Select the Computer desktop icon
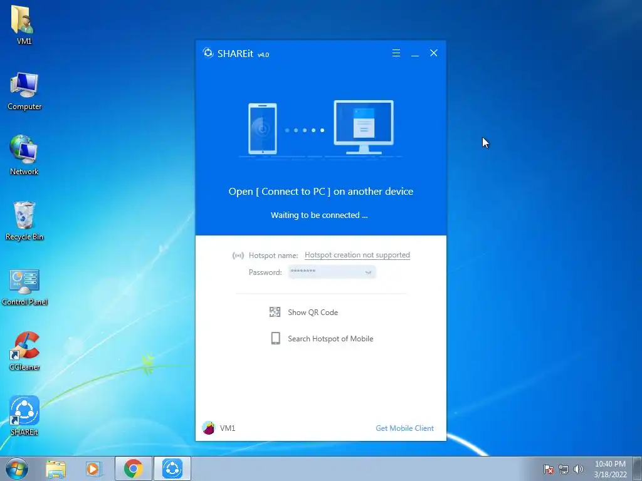 [24, 91]
